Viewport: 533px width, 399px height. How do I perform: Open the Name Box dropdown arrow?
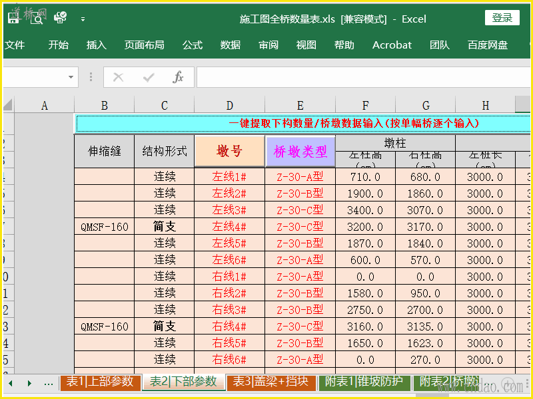click(73, 77)
